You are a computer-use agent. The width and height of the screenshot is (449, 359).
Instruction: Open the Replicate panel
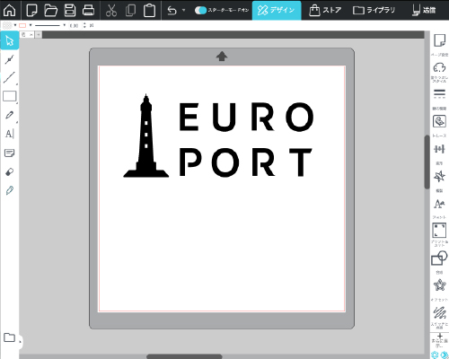tap(439, 177)
